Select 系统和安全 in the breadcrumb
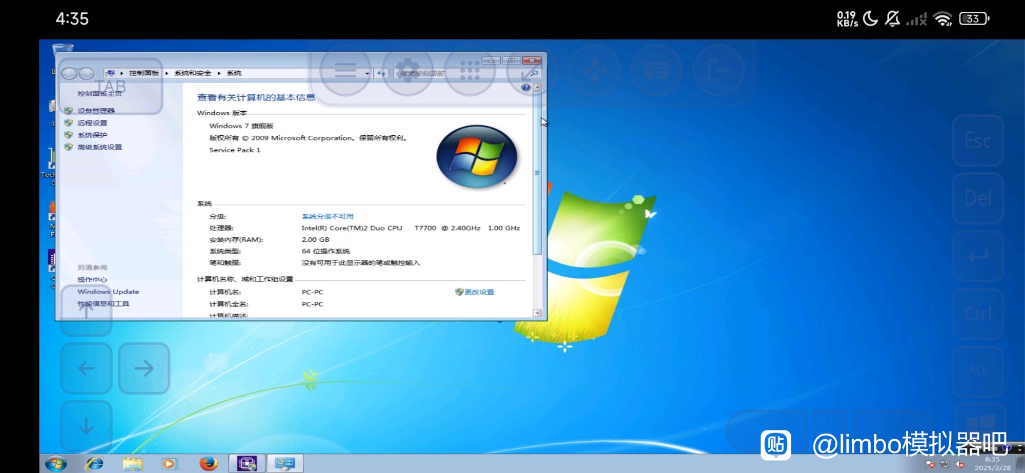This screenshot has height=473, width=1025. point(193,73)
